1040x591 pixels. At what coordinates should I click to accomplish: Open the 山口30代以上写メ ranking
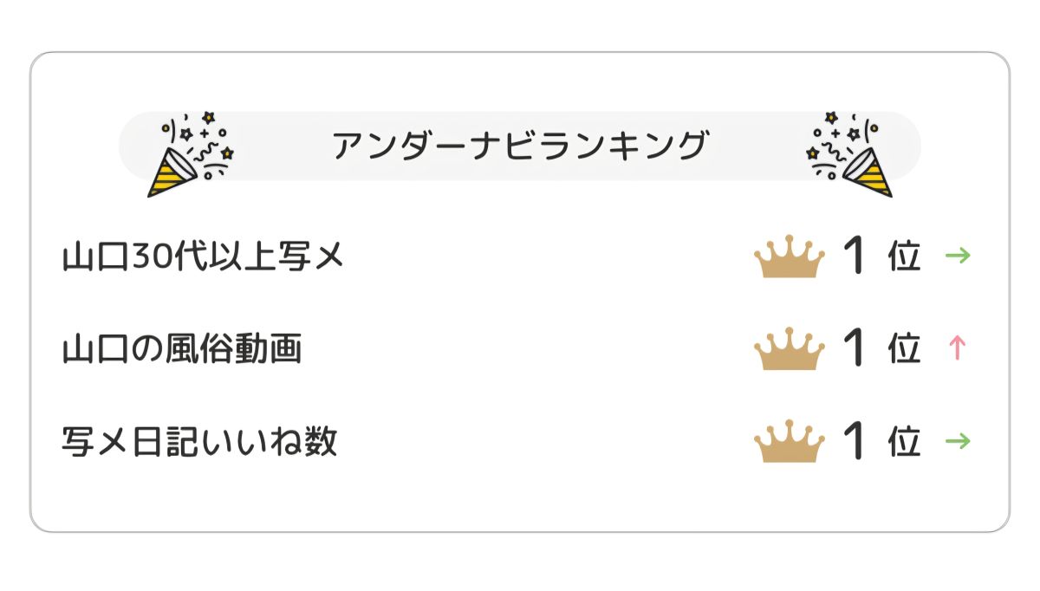tap(204, 257)
